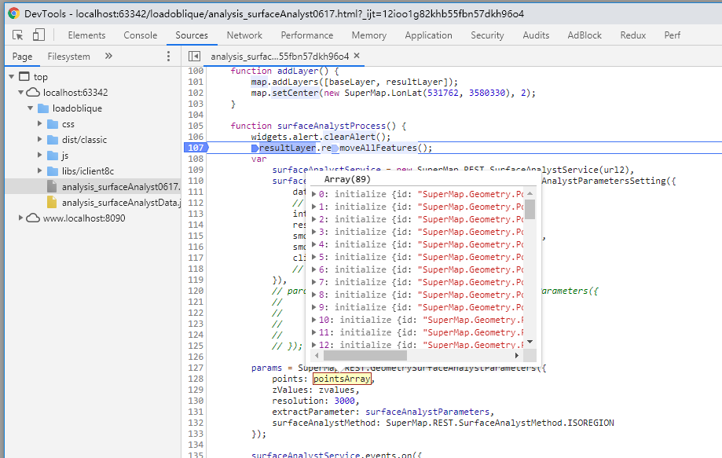The width and height of the screenshot is (722, 458).
Task: Open the Elements panel tab
Action: point(86,35)
